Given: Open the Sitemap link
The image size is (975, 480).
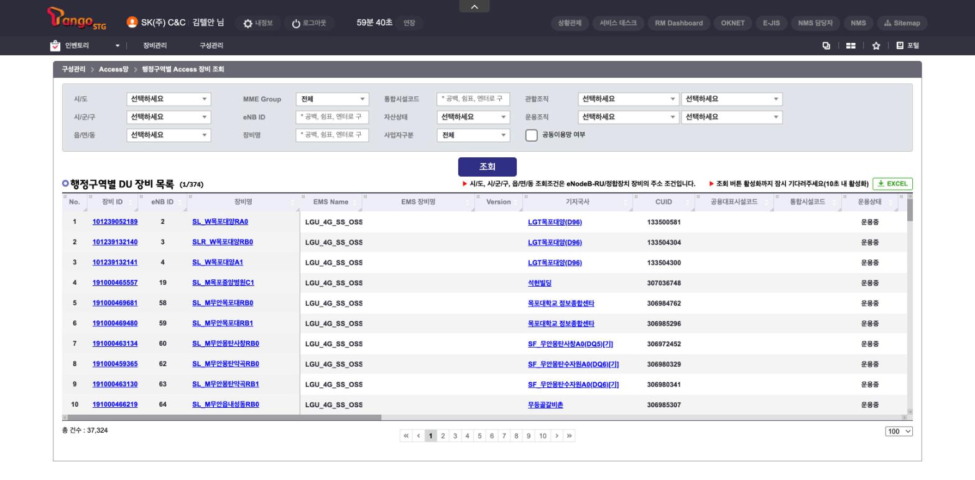Looking at the screenshot, I should tap(902, 23).
